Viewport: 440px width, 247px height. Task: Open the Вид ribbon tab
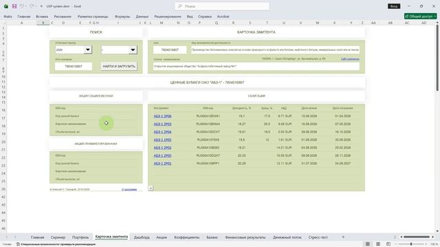190,16
